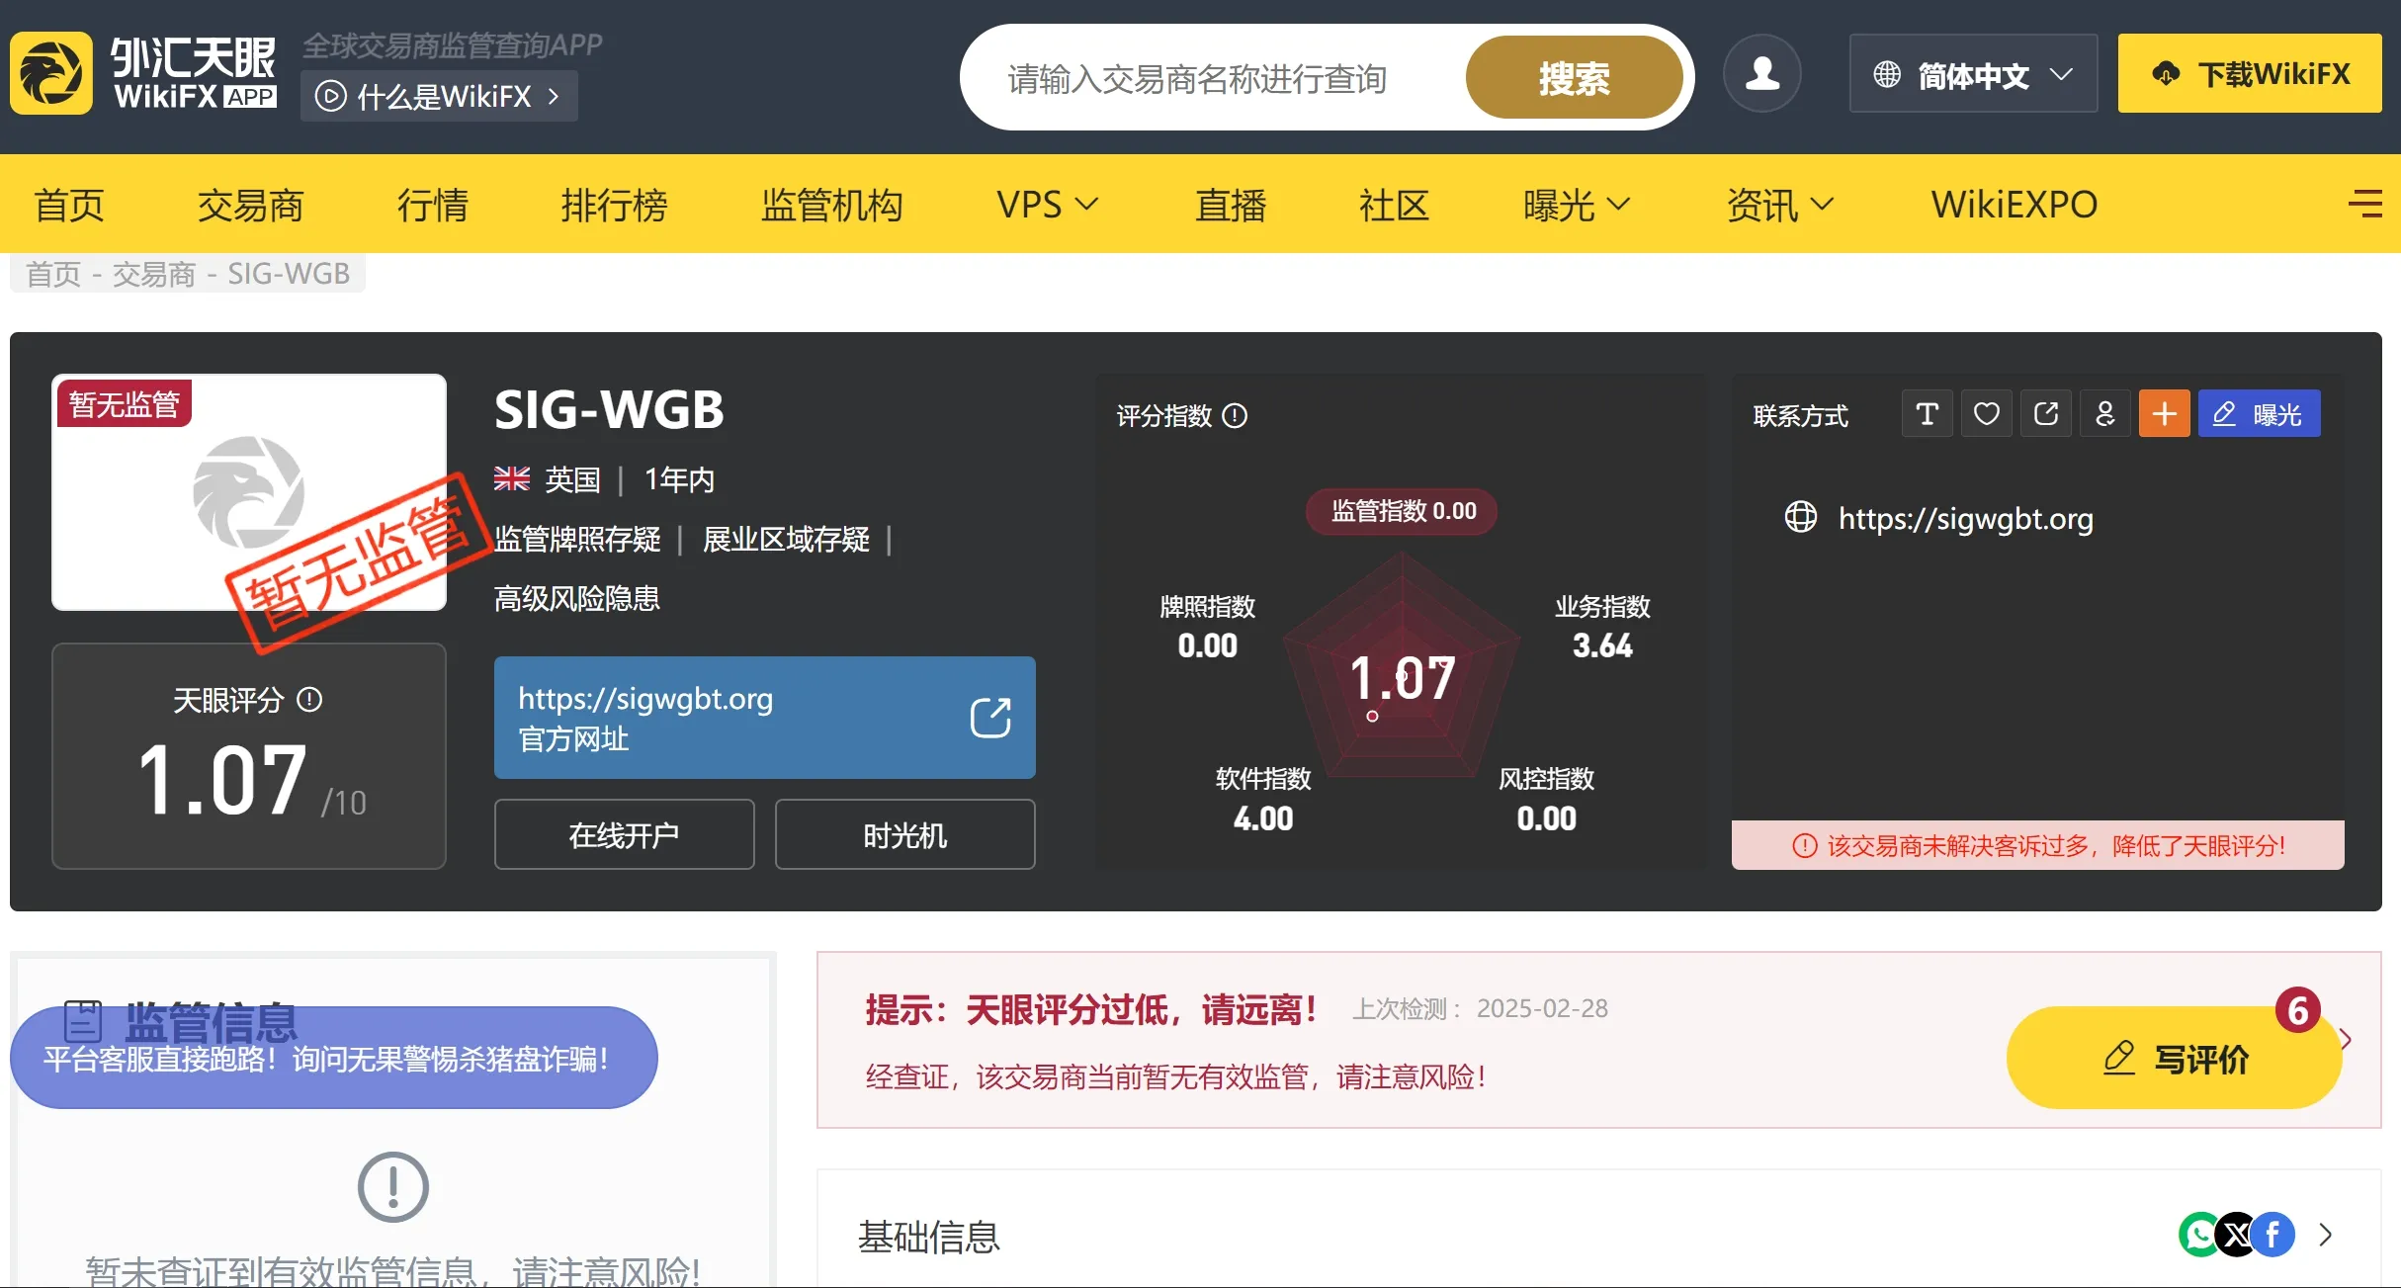Open 排行榜 rankings

pyautogui.click(x=614, y=205)
